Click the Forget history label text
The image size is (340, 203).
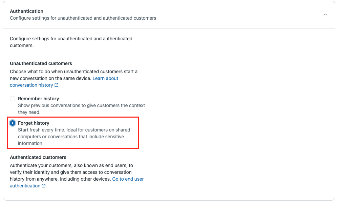coord(34,123)
